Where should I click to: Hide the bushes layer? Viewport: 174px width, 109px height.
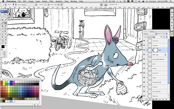tap(144, 68)
